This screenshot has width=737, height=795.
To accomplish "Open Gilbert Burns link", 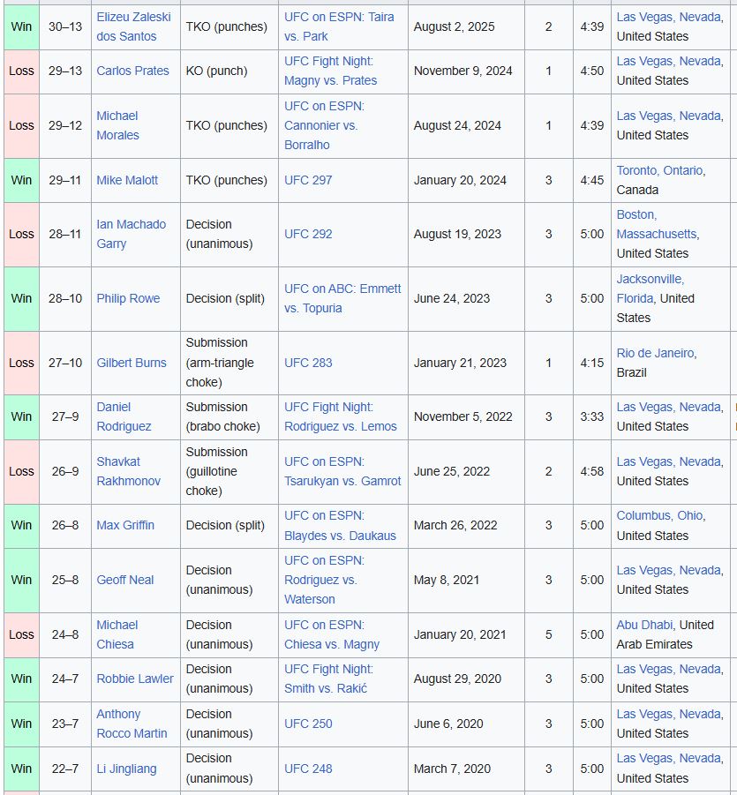I will [x=132, y=363].
